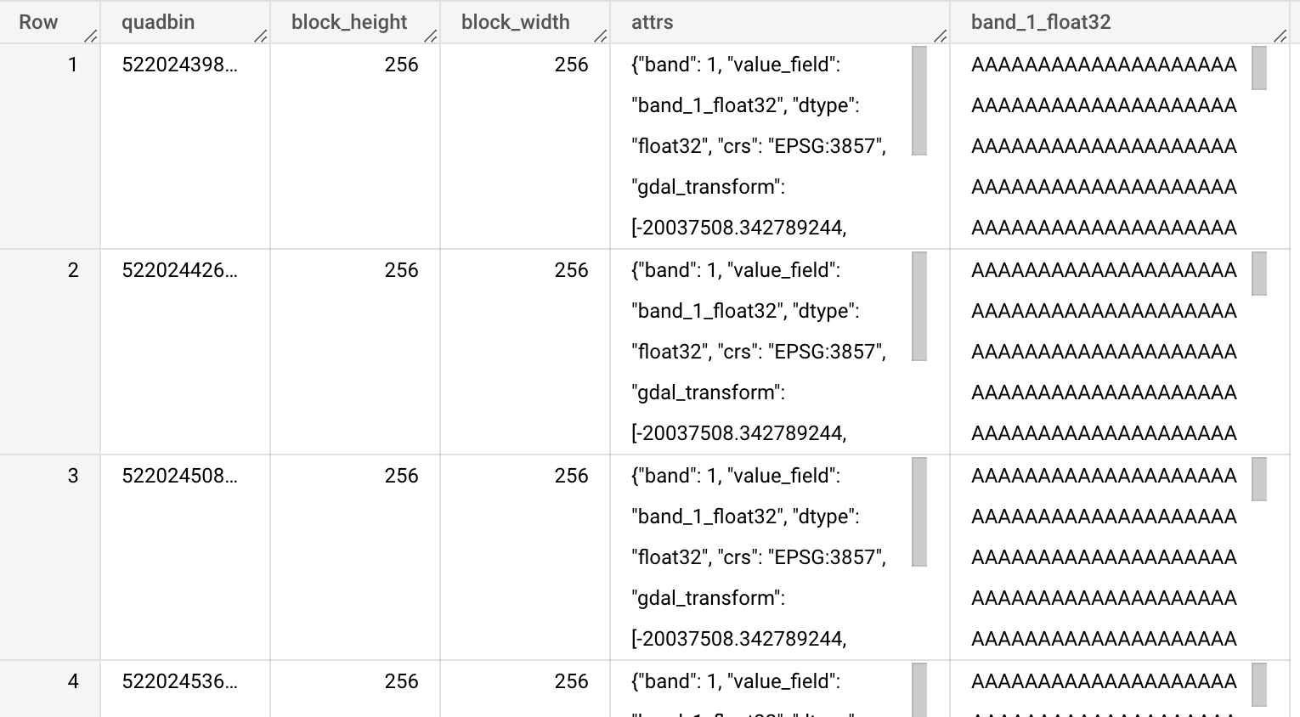The image size is (1300, 717).
Task: Click the attrs scrollbar thumb in row 1
Action: [919, 101]
